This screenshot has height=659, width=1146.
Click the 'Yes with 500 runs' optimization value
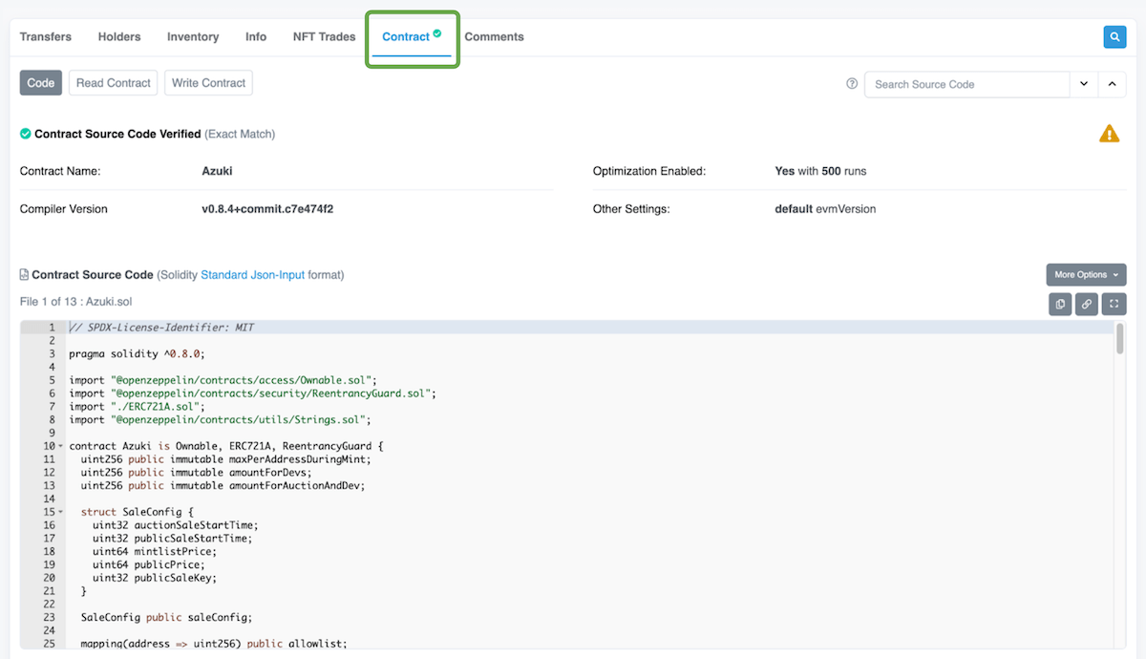(x=820, y=171)
